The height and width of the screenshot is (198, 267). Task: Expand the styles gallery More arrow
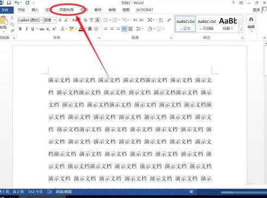(241, 30)
